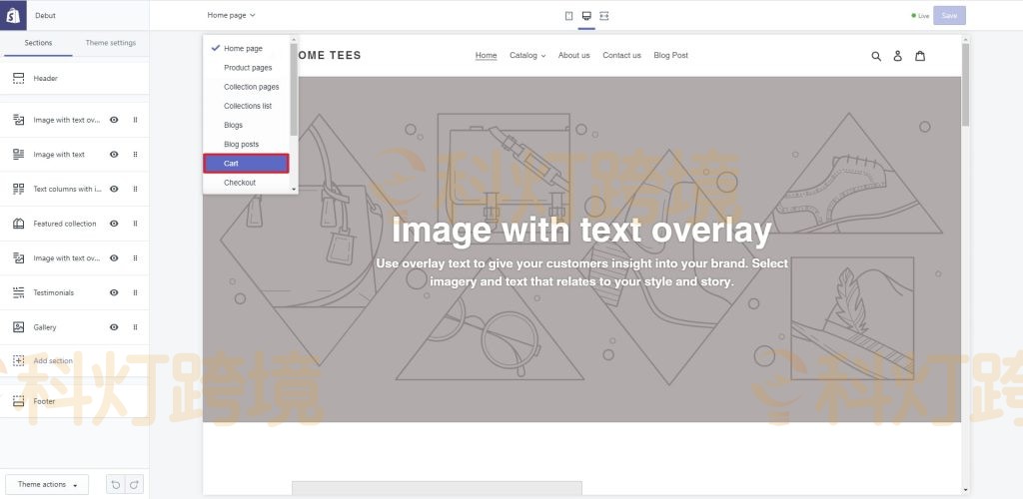
Task: Click the Save button
Action: [949, 16]
